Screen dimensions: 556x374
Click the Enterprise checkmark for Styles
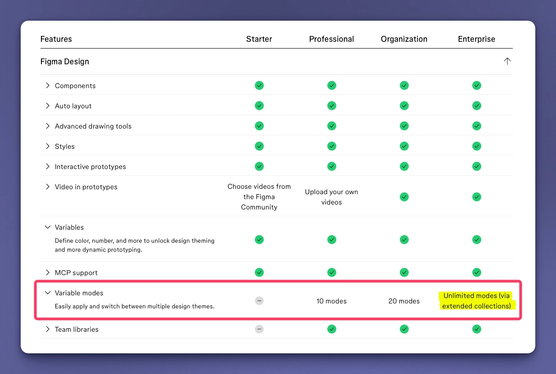pyautogui.click(x=477, y=146)
